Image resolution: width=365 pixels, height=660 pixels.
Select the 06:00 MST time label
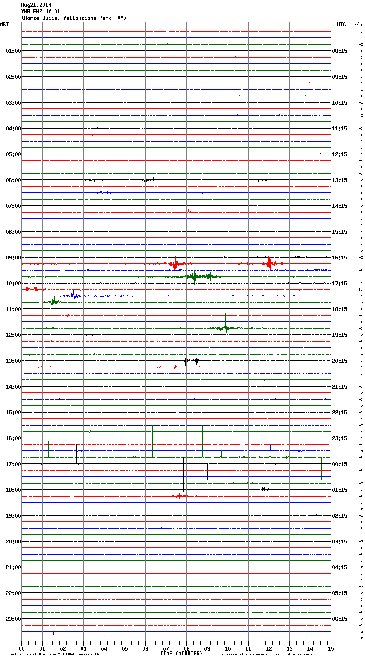pyautogui.click(x=13, y=180)
